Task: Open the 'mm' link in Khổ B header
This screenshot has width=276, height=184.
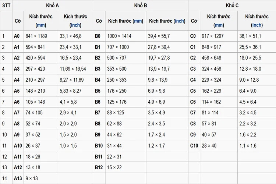Action: (138, 21)
